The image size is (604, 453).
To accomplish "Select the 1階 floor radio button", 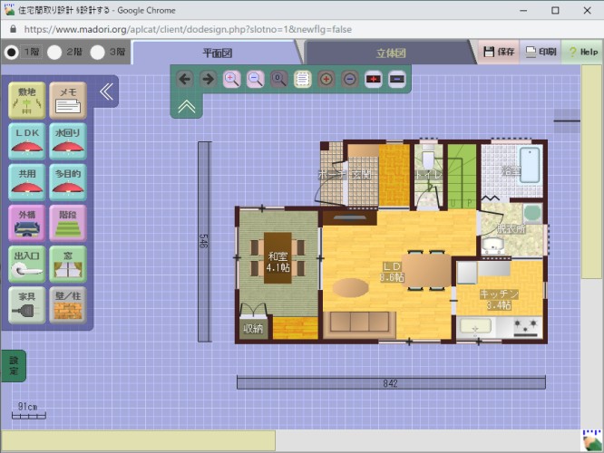I will (x=12, y=53).
